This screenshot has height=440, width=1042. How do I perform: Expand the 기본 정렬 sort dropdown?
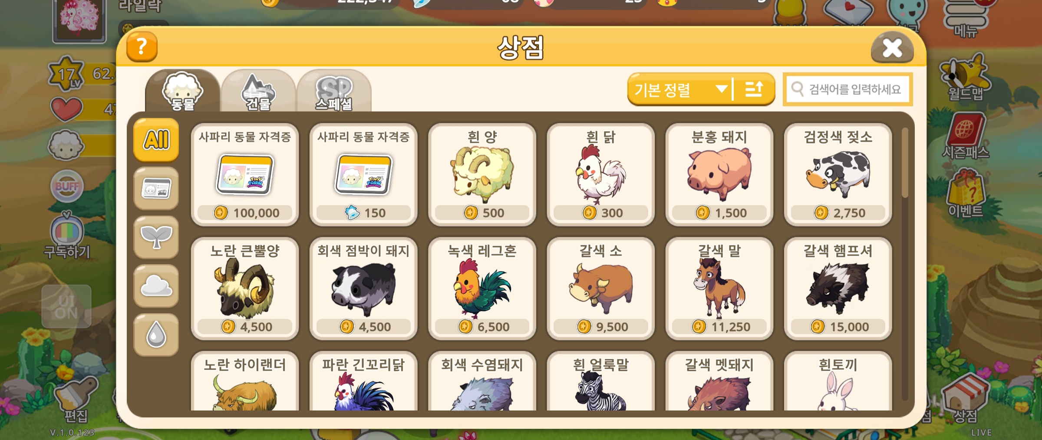coord(680,89)
